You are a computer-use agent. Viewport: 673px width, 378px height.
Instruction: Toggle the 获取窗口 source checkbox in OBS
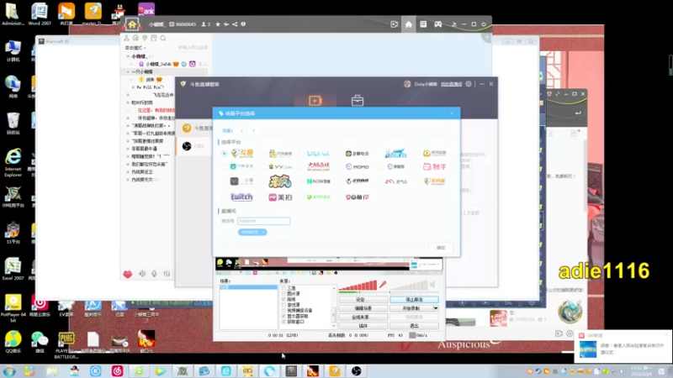pos(284,322)
